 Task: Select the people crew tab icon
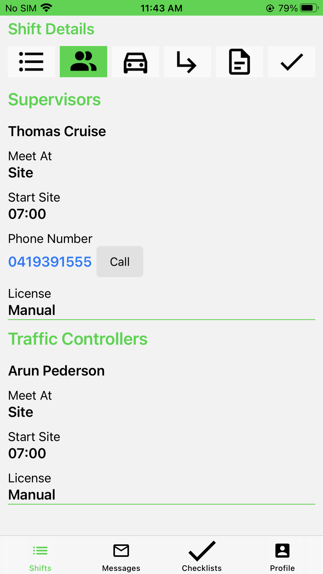pyautogui.click(x=83, y=62)
